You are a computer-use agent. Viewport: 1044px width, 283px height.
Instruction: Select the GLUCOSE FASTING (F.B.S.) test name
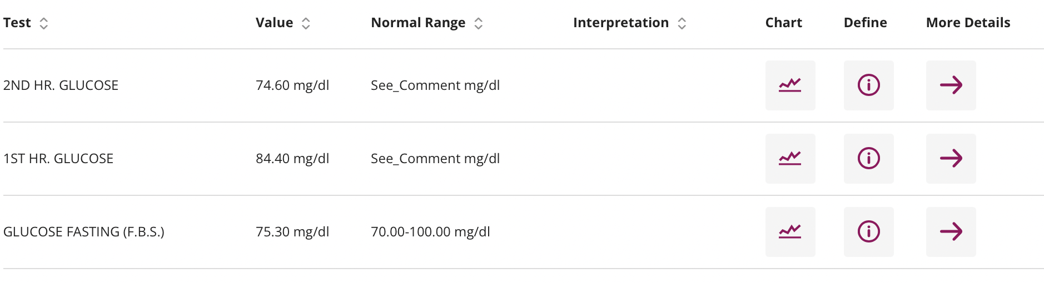click(x=84, y=232)
